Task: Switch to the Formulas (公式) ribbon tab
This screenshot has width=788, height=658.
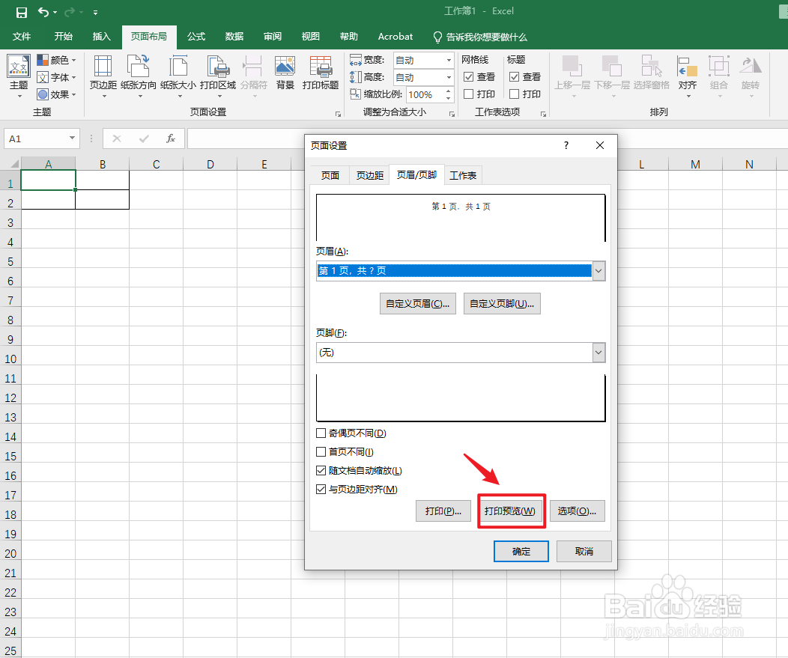Action: pos(196,37)
